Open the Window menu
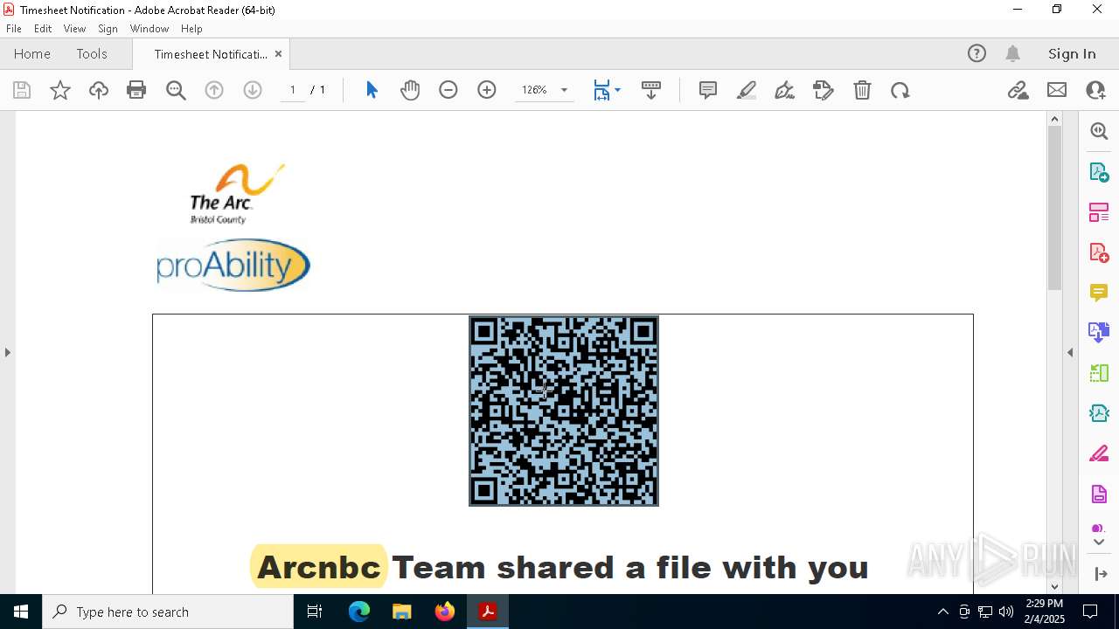The width and height of the screenshot is (1119, 629). [149, 29]
